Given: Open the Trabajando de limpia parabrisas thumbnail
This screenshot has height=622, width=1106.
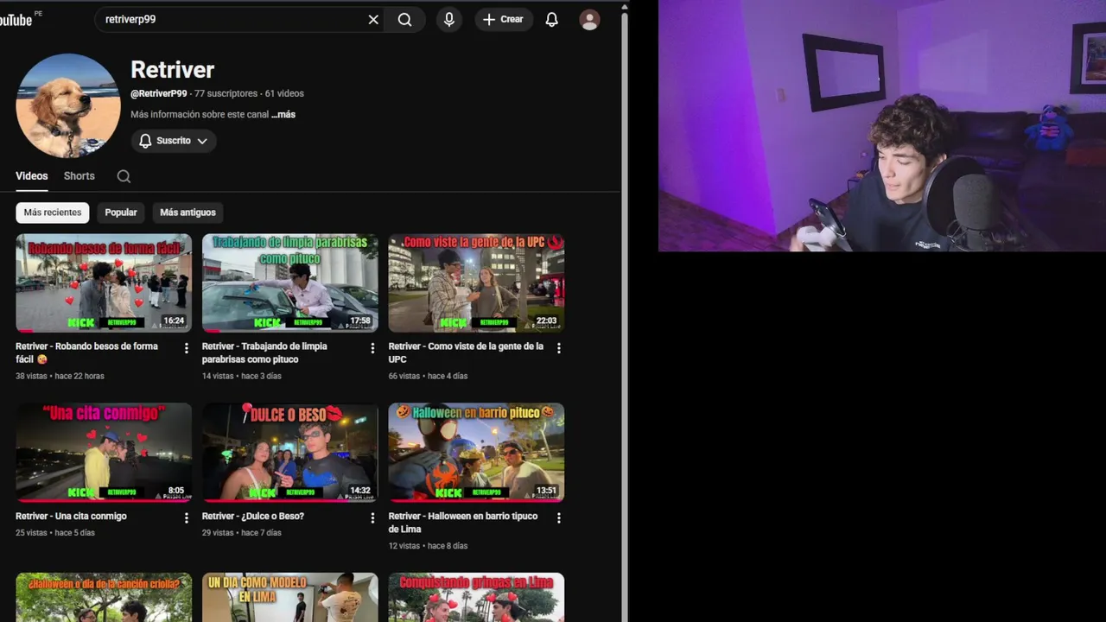Looking at the screenshot, I should pos(290,283).
